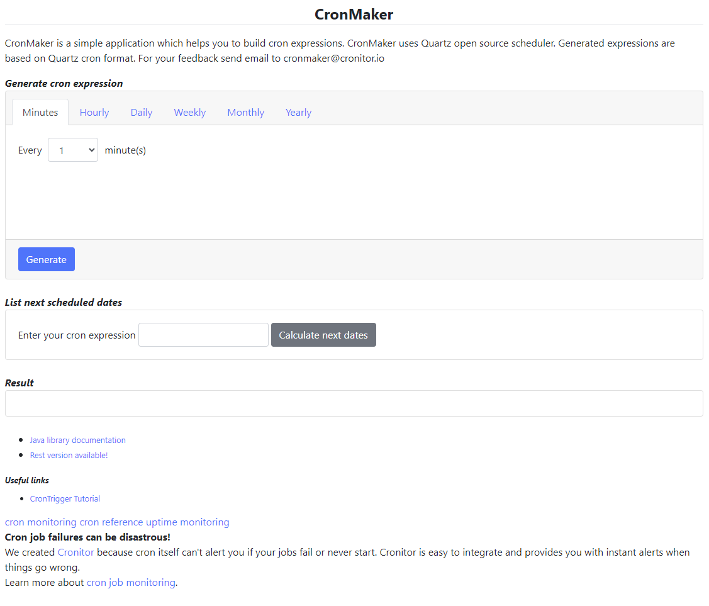Click the cronmaker@cronitor.io email address
Image resolution: width=709 pixels, height=606 pixels.
click(335, 58)
